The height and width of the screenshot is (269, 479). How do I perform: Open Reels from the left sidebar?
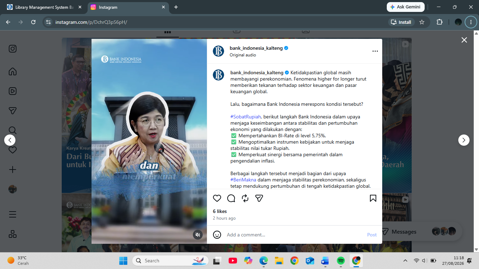[x=13, y=91]
